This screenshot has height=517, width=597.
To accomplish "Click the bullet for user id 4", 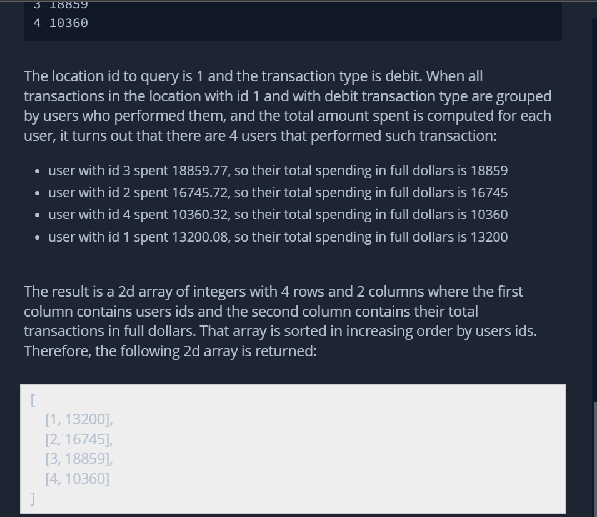I will [x=39, y=215].
